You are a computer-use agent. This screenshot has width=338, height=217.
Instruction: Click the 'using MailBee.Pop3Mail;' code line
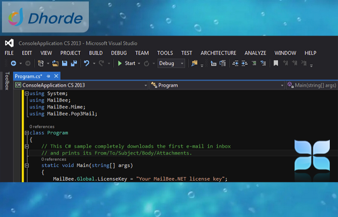(63, 114)
